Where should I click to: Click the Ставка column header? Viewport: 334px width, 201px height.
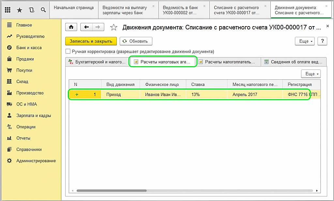206,85
